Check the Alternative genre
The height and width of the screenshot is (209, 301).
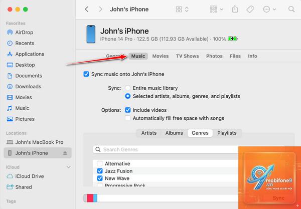(100, 163)
